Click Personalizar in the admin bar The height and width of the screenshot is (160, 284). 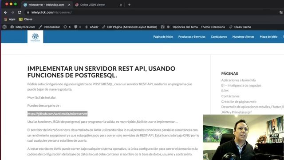49,27
